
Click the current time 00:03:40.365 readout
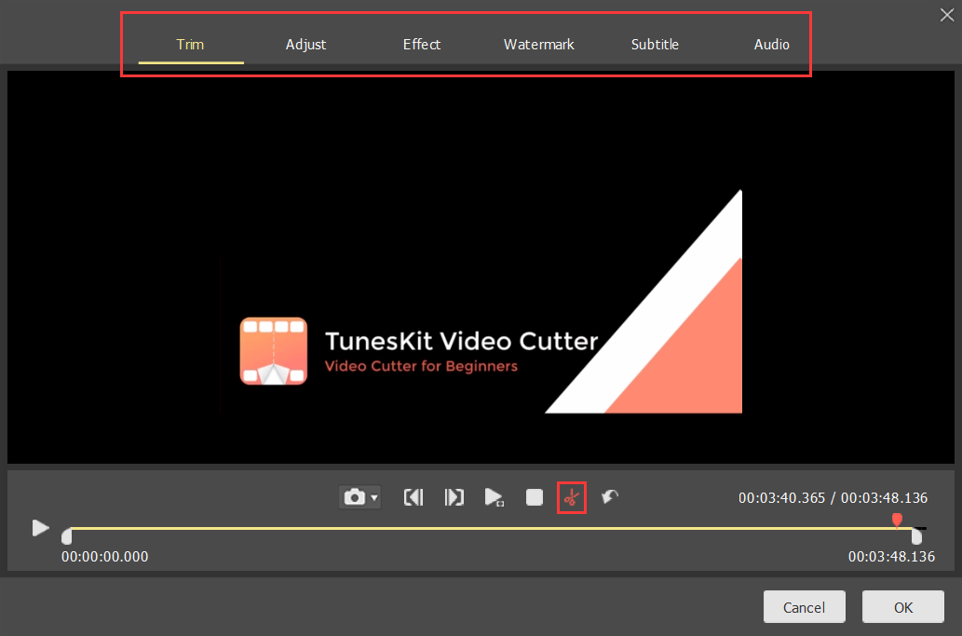(x=781, y=497)
